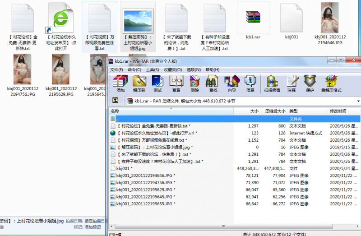Open the 帮助(H) menu

point(212,70)
